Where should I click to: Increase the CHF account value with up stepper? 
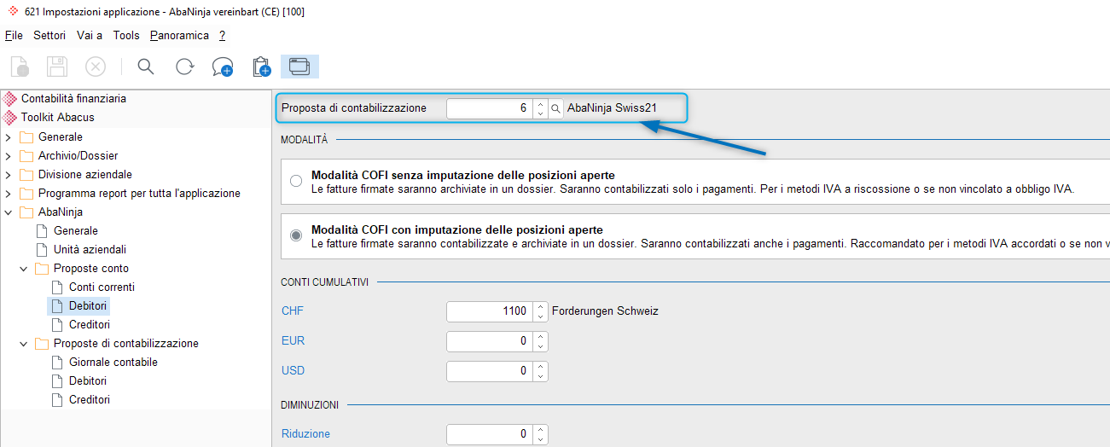[540, 306]
